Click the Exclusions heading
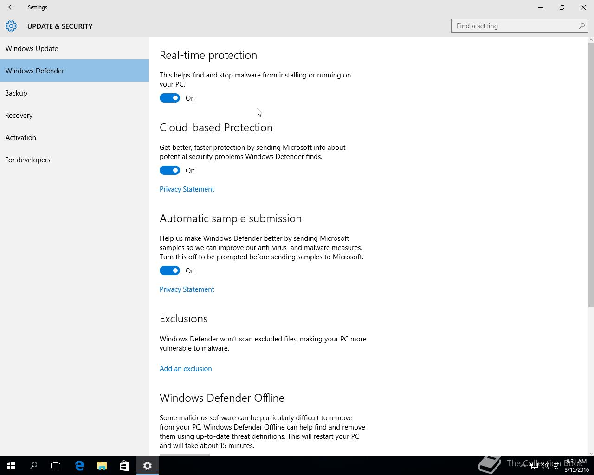Viewport: 594px width, 475px height. point(184,319)
